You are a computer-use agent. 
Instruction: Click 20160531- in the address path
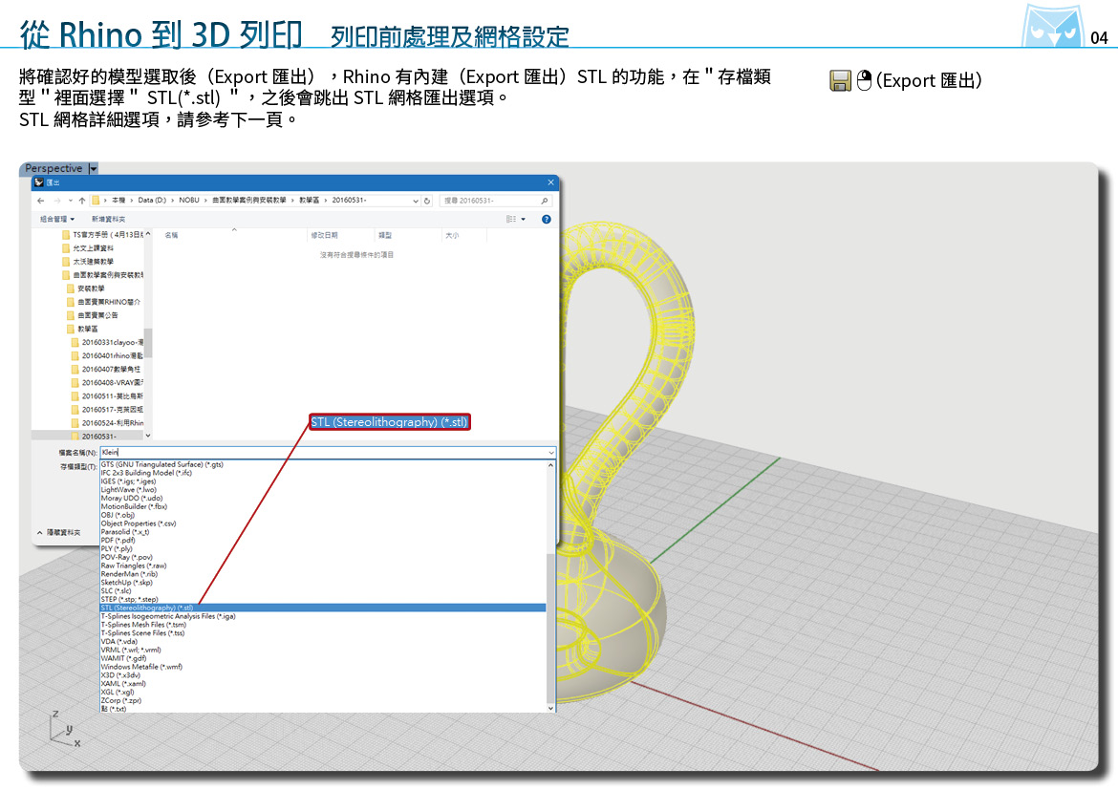tap(349, 201)
